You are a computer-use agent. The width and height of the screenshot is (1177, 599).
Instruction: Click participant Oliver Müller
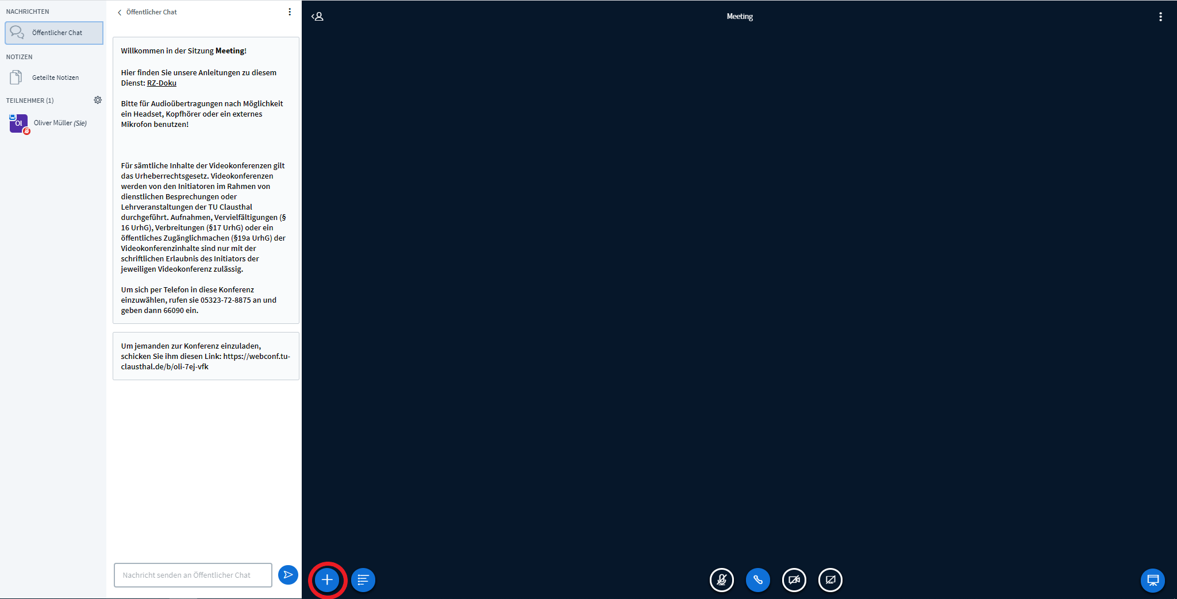(60, 123)
